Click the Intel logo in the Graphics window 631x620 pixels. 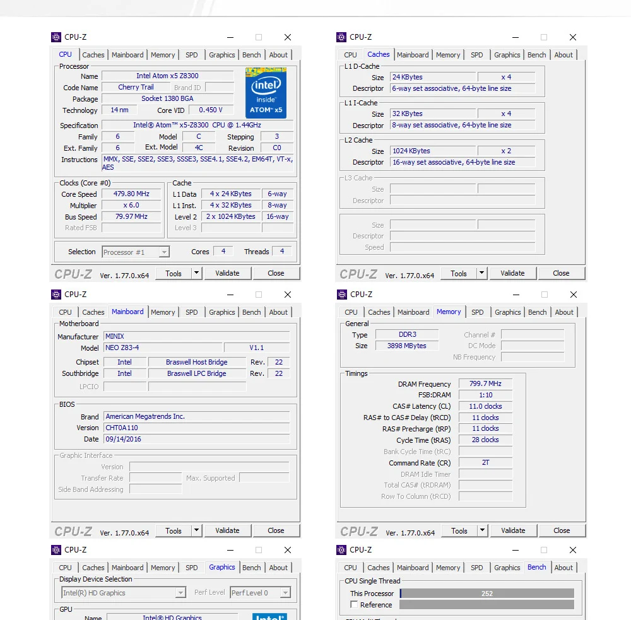click(269, 617)
